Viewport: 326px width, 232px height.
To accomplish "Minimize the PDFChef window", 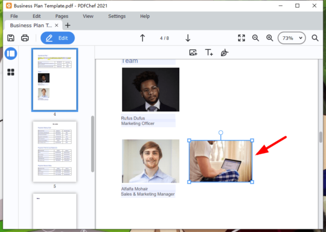I will point(281,5).
